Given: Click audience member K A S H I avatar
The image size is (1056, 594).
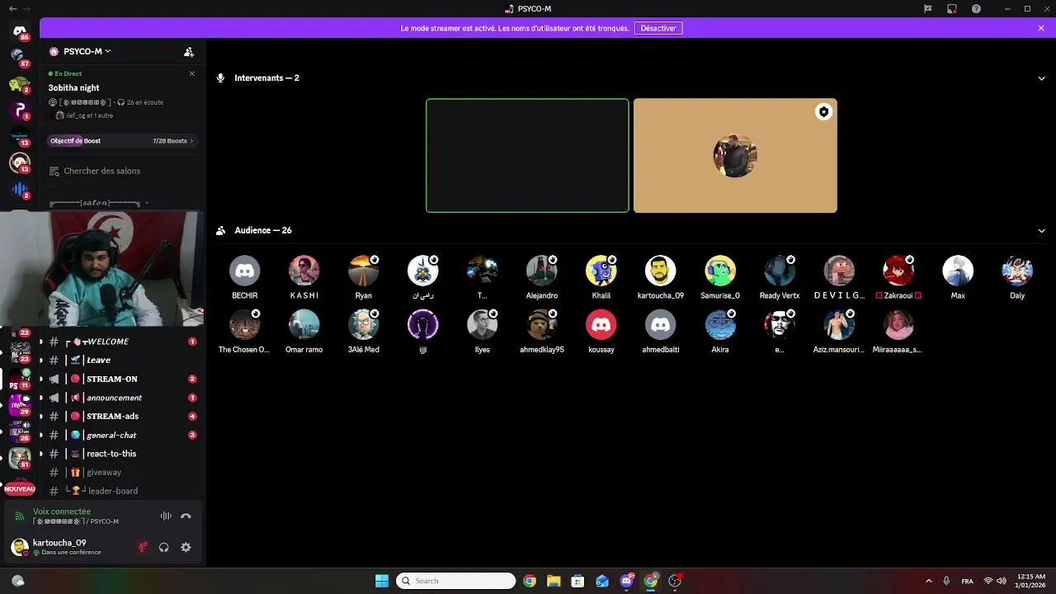Looking at the screenshot, I should pos(304,271).
